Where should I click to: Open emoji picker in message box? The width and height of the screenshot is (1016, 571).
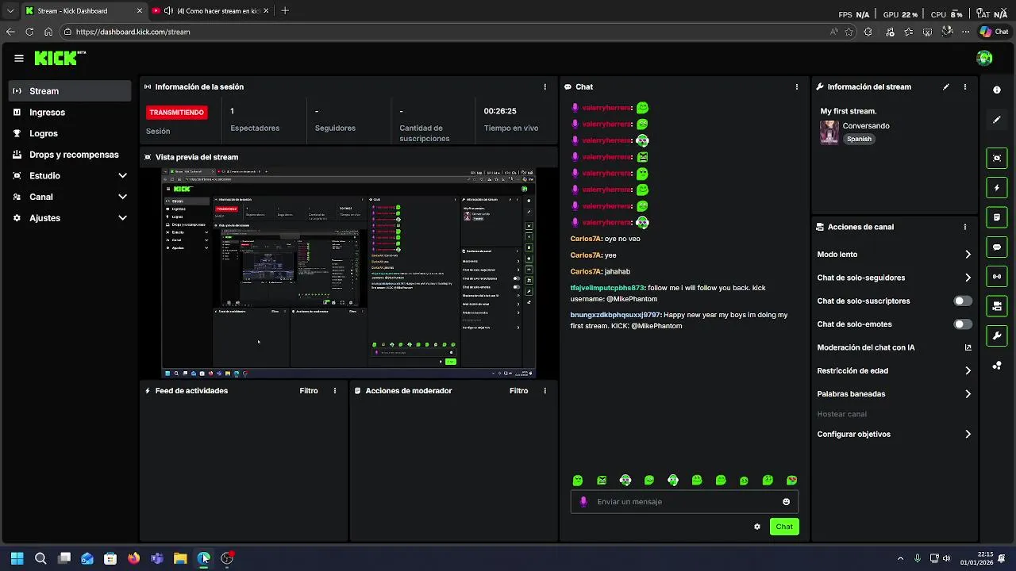[787, 502]
